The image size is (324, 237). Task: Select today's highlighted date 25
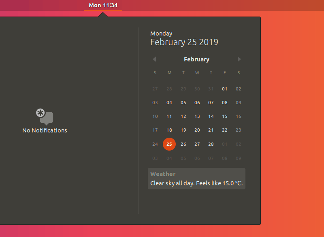tap(169, 144)
